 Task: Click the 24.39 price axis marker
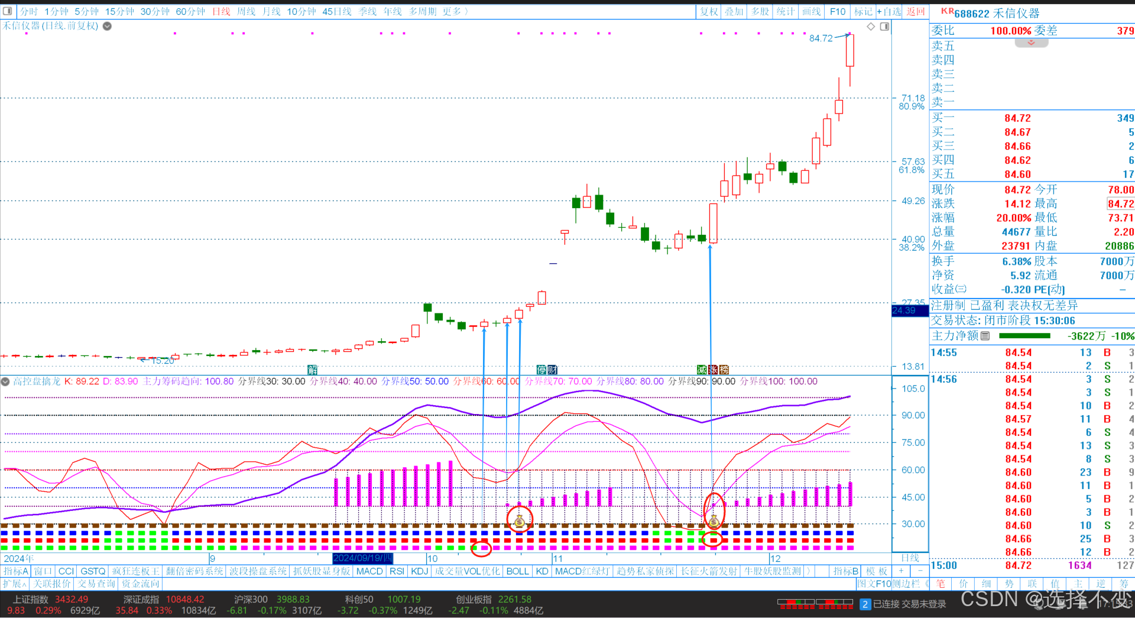pyautogui.click(x=910, y=310)
